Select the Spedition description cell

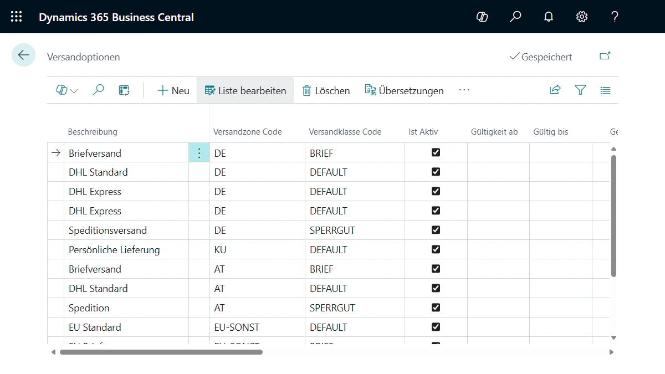tap(126, 308)
